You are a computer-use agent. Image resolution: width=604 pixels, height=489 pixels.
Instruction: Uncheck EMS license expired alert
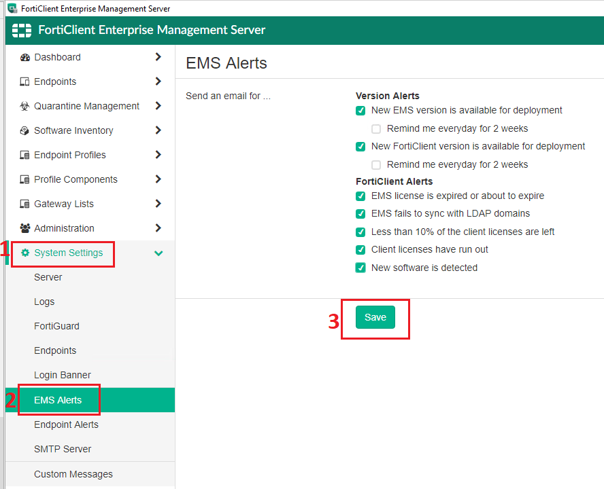360,196
